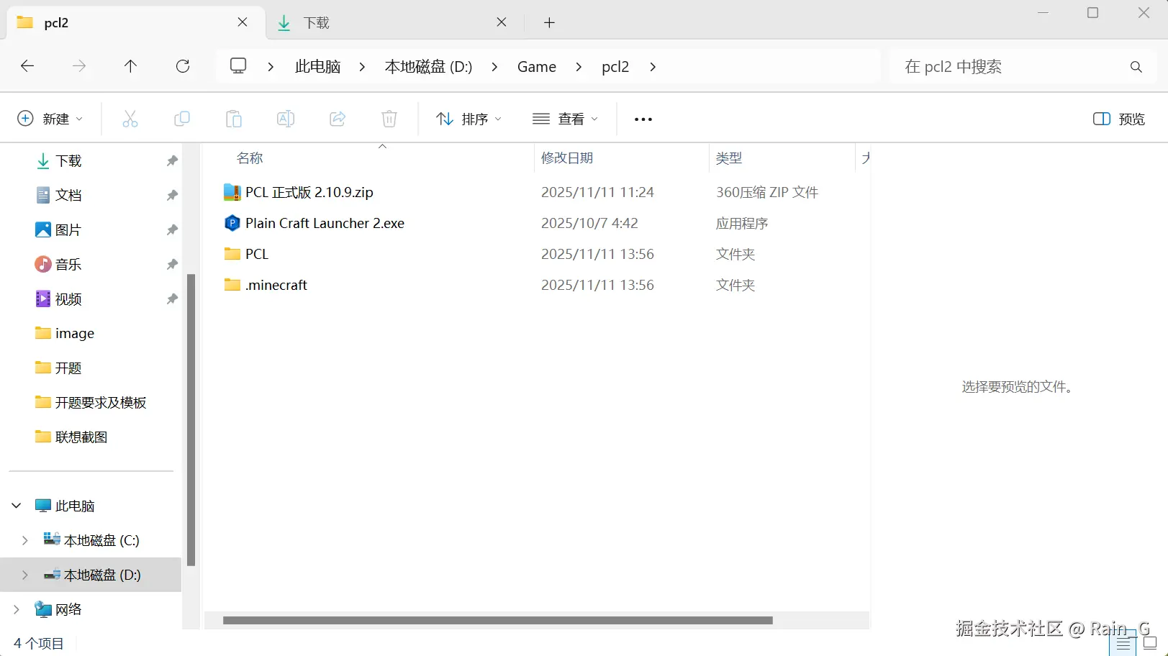The height and width of the screenshot is (656, 1168).
Task: Expand 本地磁盘 (C:) in navigation tree
Action: pos(25,540)
